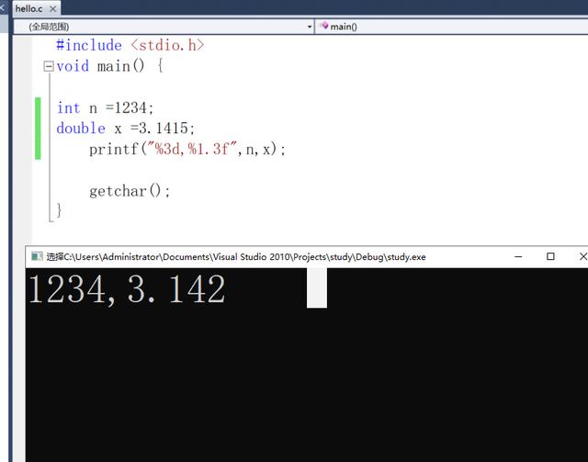Click the <stdio.h> header text
Viewport: 588px width, 462px height.
tap(167, 45)
